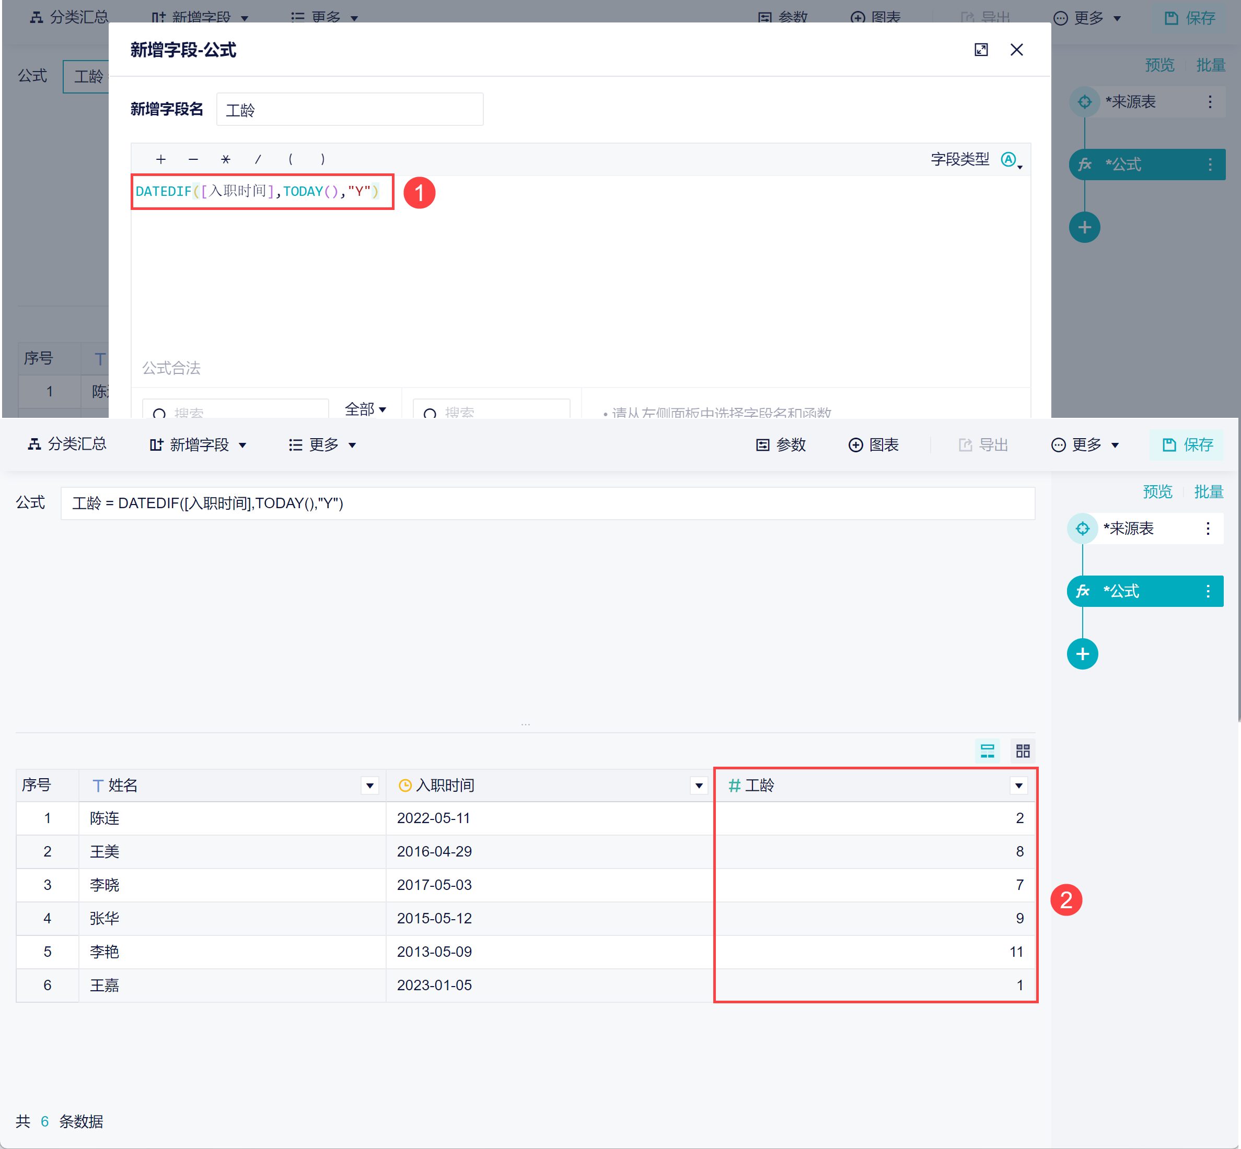Open options menu for the lower 来源表 step
The height and width of the screenshot is (1149, 1241).
[x=1208, y=529]
